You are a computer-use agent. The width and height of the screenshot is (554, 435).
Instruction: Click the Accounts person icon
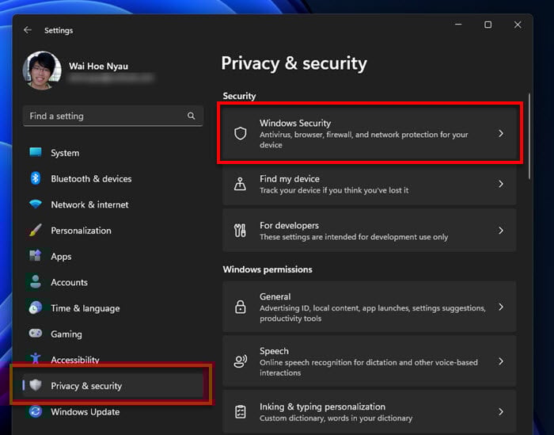pos(36,282)
